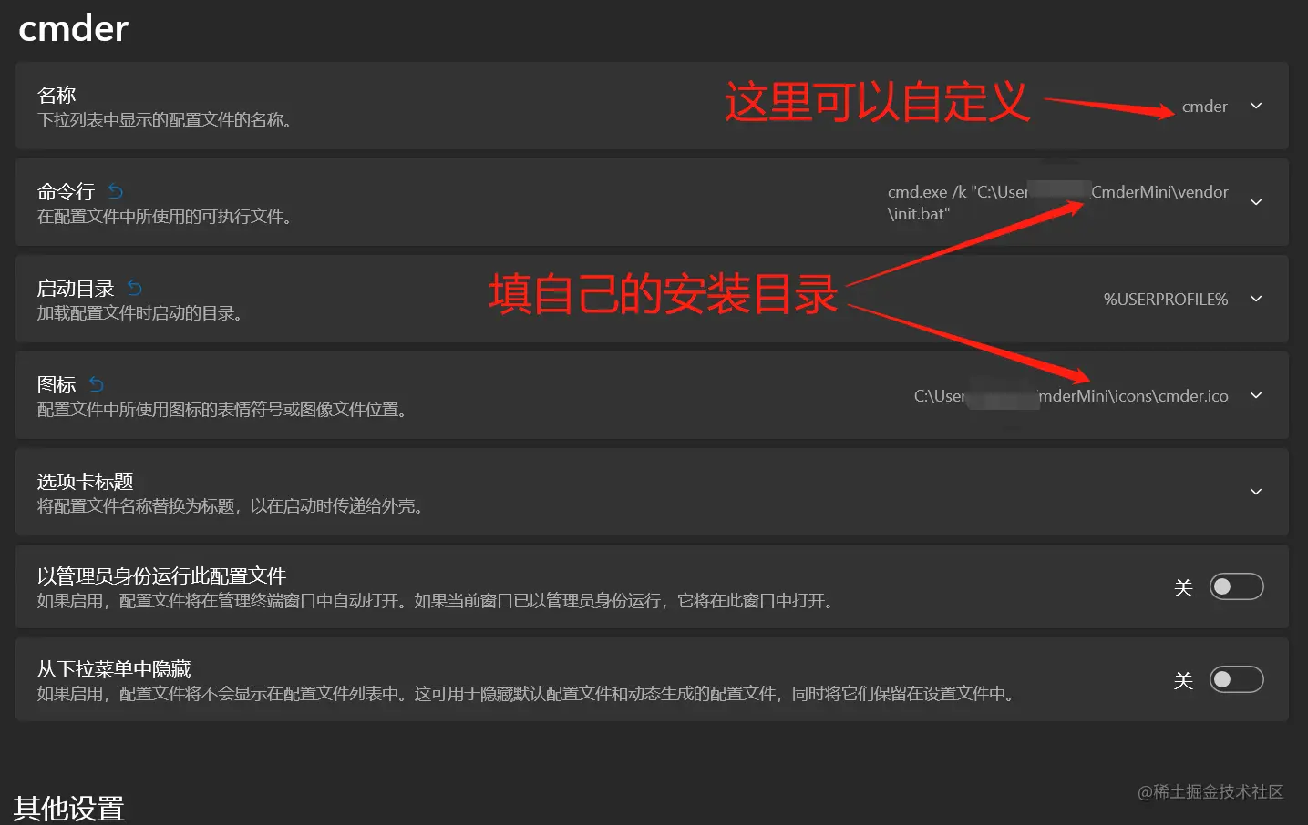Expand the 图标 row chevron
Screen dimensions: 1308x825
[x=1256, y=395]
